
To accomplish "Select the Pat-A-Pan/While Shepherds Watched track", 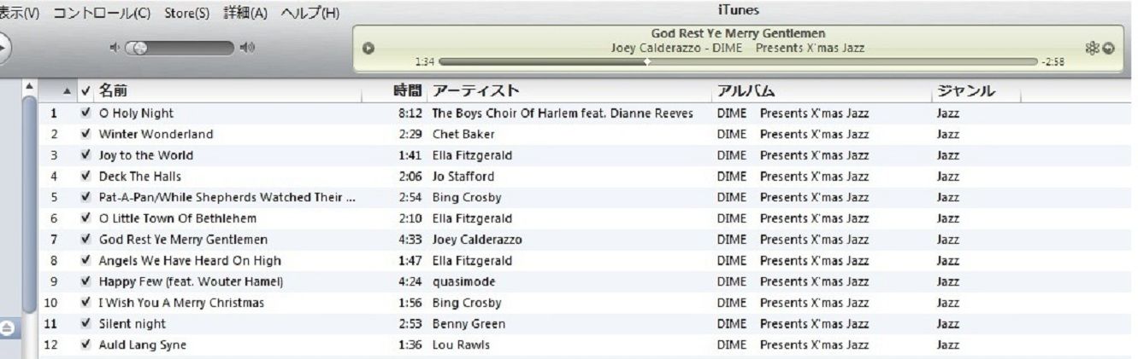I will pos(227,198).
